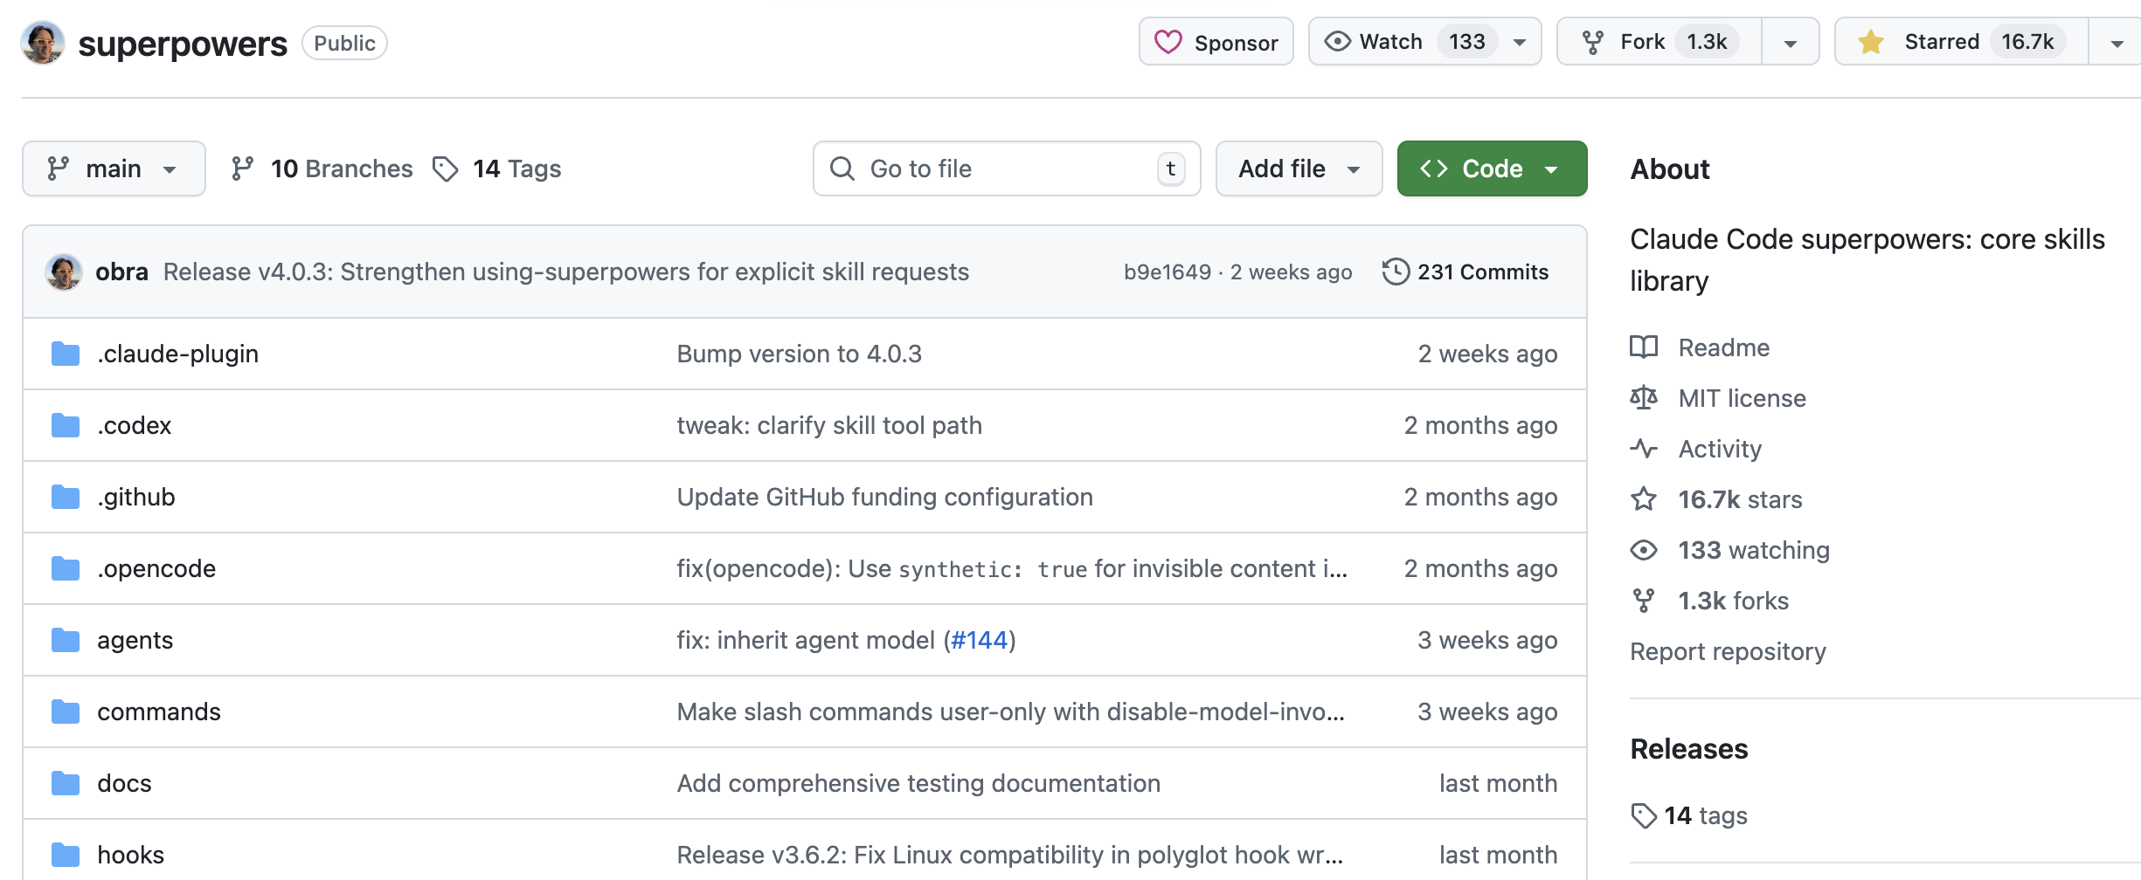Click the branches icon beside 10 Branches

242,168
